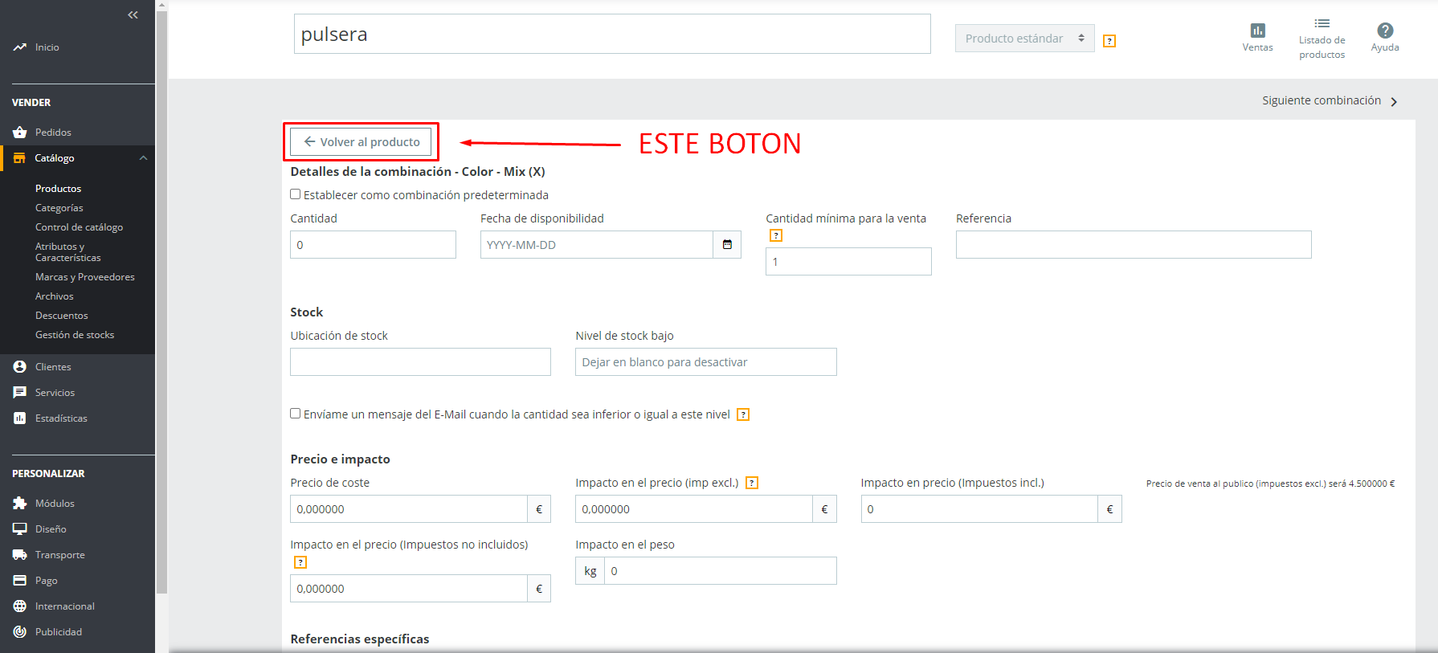Image resolution: width=1438 pixels, height=653 pixels.
Task: Open Listado de productos list icon
Action: click(x=1322, y=23)
